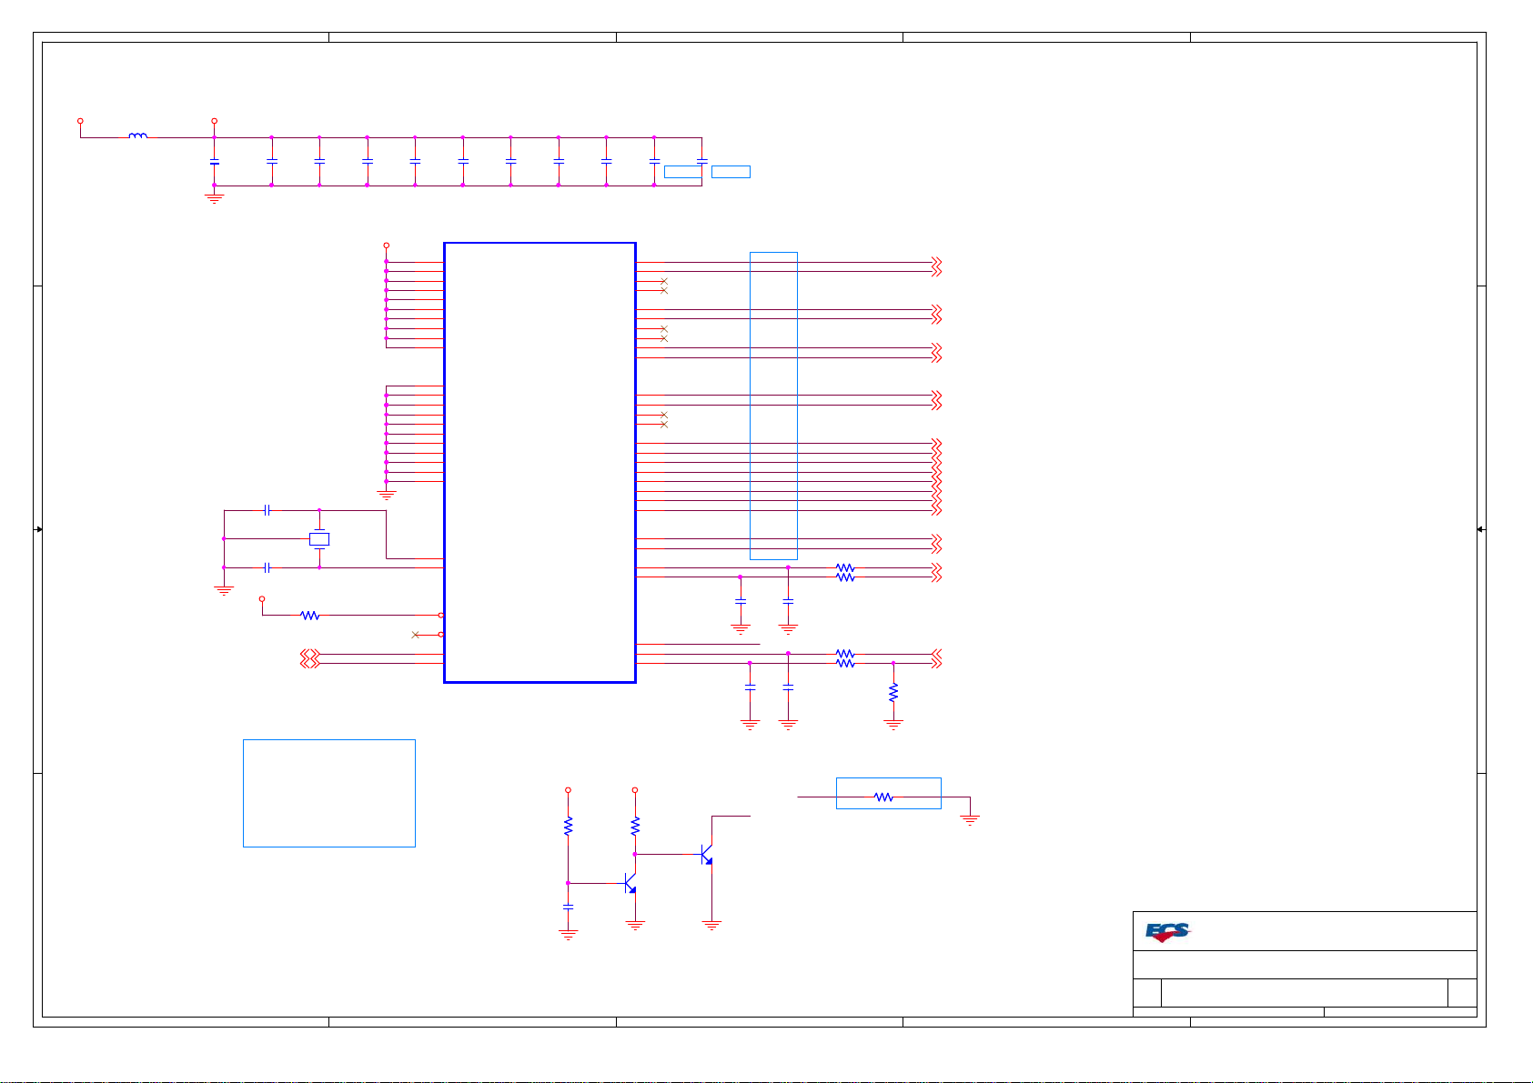The width and height of the screenshot is (1533, 1083).
Task: Select the resistor inside the light-blue box
Action: (883, 797)
